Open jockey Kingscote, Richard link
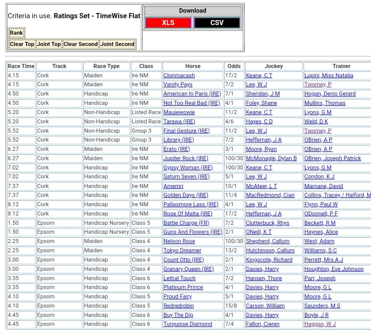The width and height of the screenshot is (371, 330). pyautogui.click(x=269, y=260)
